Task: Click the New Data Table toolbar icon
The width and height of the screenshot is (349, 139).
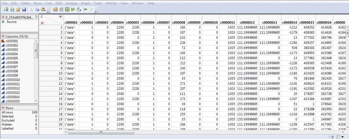Action: click(x=6, y=9)
